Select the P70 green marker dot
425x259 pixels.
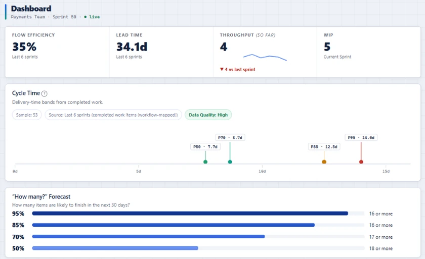click(230, 162)
